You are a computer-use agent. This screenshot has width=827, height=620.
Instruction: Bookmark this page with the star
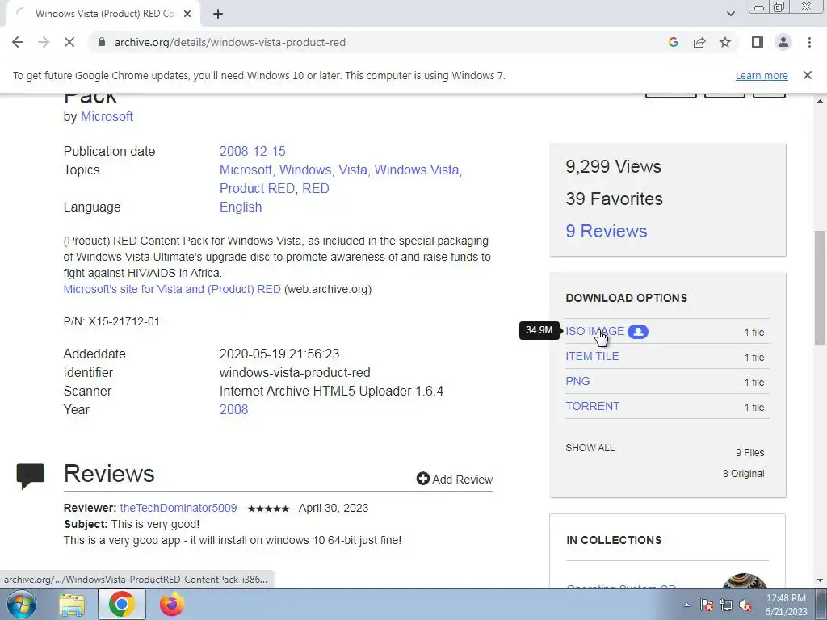(x=725, y=42)
